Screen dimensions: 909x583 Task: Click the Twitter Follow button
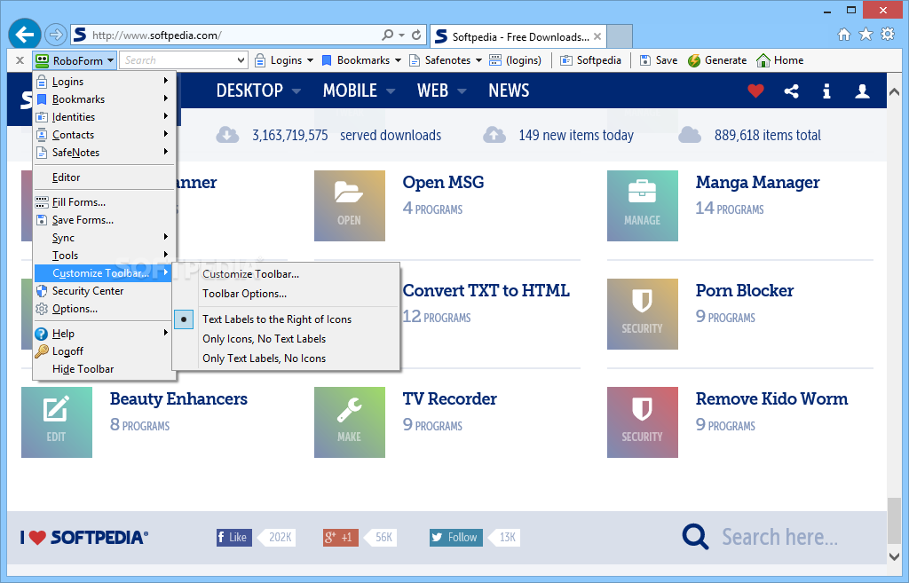(x=455, y=538)
